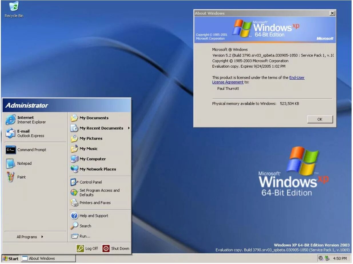Click the taskbar clock showing 4:50 PM
Image resolution: width=353 pixels, height=264 pixels.
tap(340, 258)
